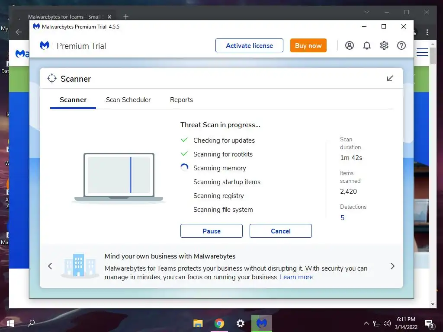
Task: Close the Malwarebytes Premium Trial window
Action: pyautogui.click(x=404, y=26)
